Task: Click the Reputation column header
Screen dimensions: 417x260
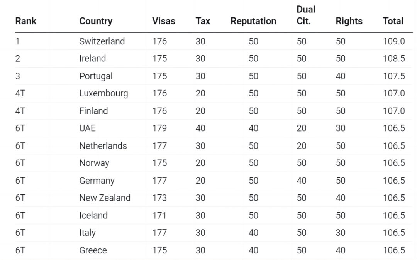Action: (253, 21)
